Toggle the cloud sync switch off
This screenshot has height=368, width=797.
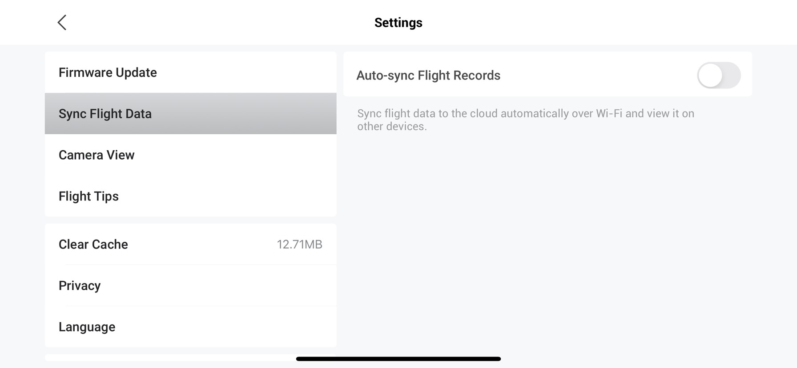point(718,75)
